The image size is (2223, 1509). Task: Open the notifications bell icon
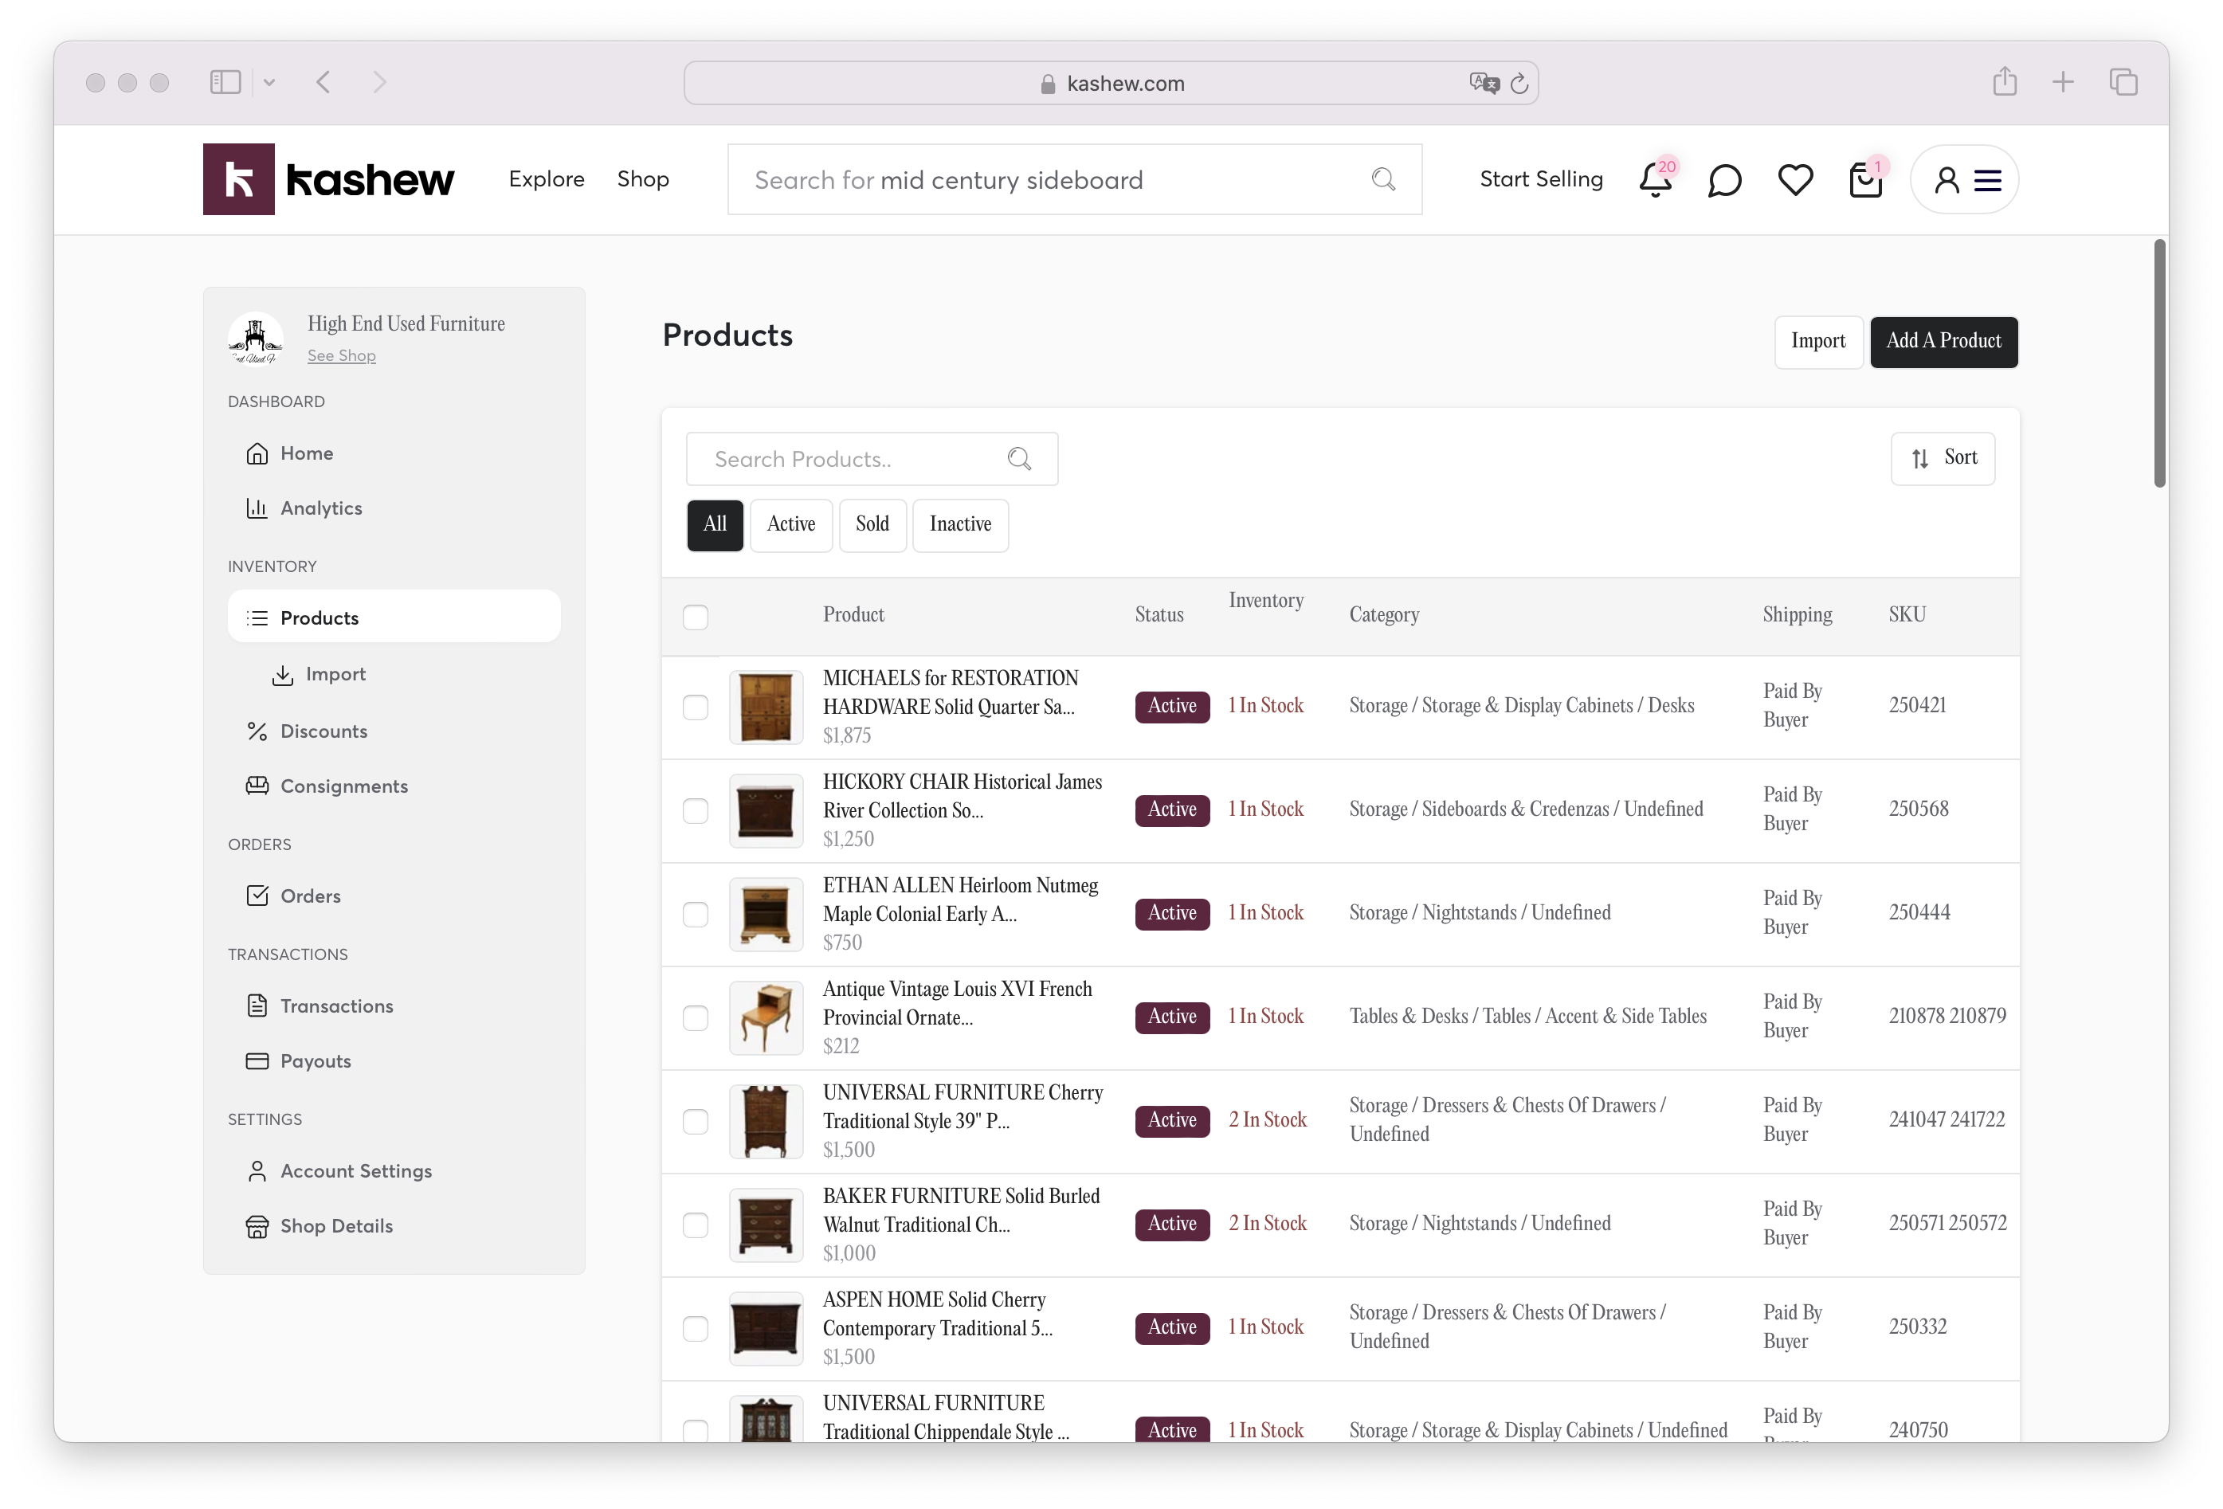[1655, 180]
